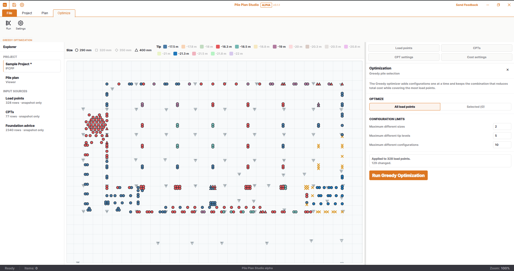Select the Selected (0) option
The image size is (514, 271).
point(475,107)
